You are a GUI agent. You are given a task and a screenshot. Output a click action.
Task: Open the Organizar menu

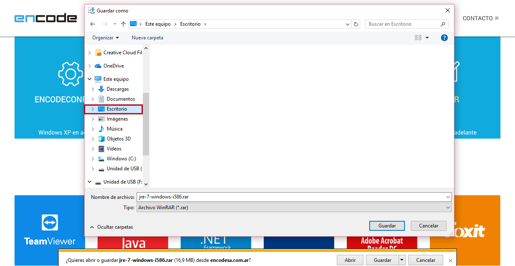tap(105, 38)
